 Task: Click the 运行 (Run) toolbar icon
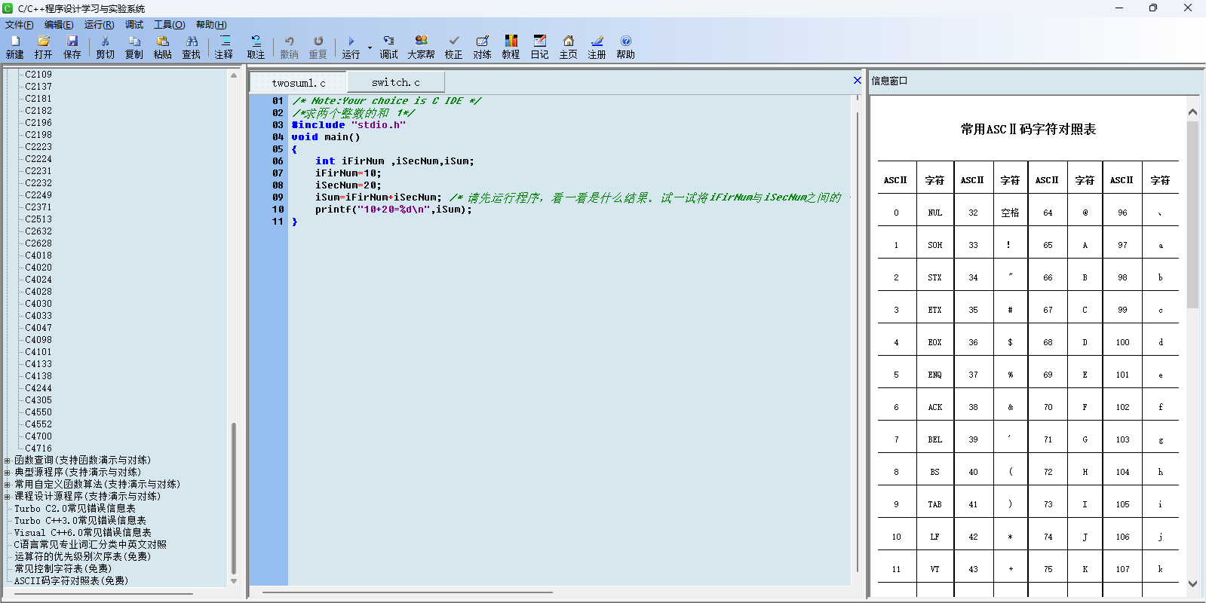click(x=351, y=46)
